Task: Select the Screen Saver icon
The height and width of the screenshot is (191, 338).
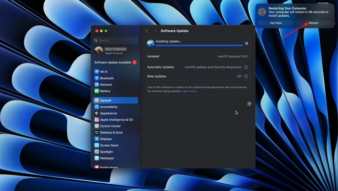Action: (97, 145)
